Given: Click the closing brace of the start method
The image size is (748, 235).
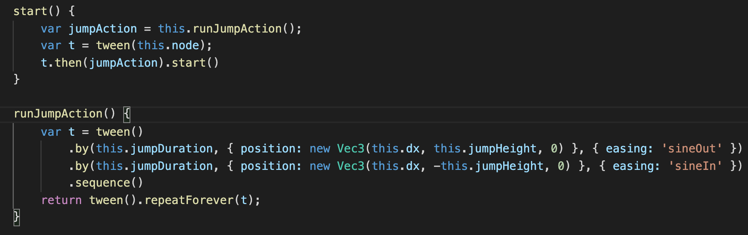Looking at the screenshot, I should click(17, 79).
